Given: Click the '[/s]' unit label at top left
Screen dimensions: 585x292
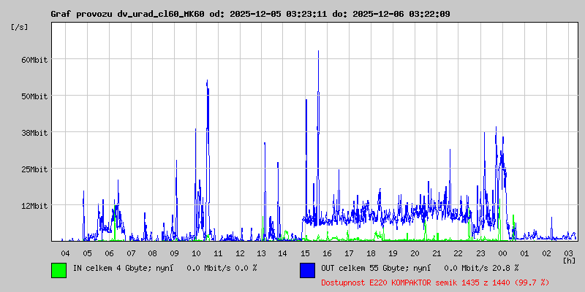Looking at the screenshot, I should pos(20,26).
